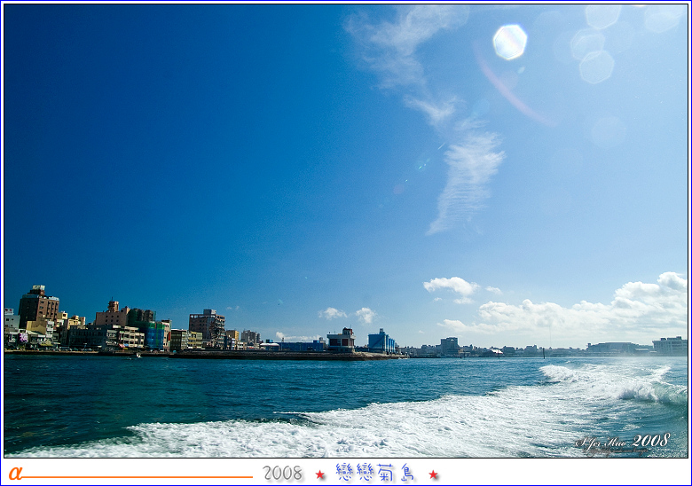Click the teal green building on left shoreline
This screenshot has width=692, height=486.
click(x=157, y=335)
